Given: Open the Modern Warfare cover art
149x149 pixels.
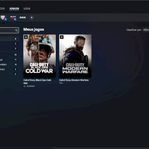Looking at the screenshot, I should pos(75,56).
